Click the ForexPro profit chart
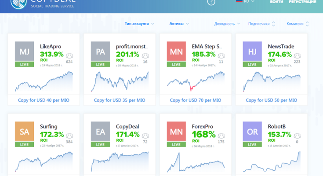The image size is (323, 176). pyautogui.click(x=195, y=162)
